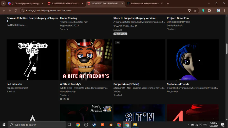Open A Bite at Freddy's cover thumbnail
The height and width of the screenshot is (128, 228).
(86, 60)
